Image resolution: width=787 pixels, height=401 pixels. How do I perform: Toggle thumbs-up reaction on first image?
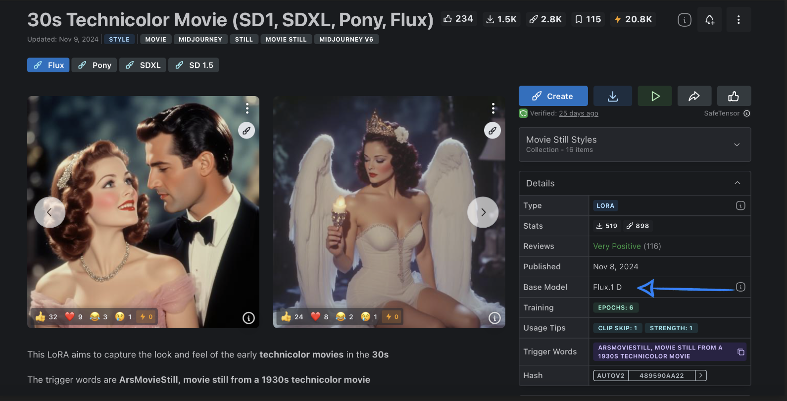click(x=47, y=317)
